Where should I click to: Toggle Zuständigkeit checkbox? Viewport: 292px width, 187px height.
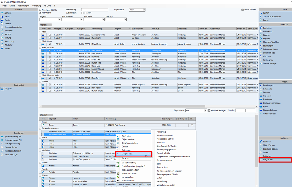tap(82, 13)
